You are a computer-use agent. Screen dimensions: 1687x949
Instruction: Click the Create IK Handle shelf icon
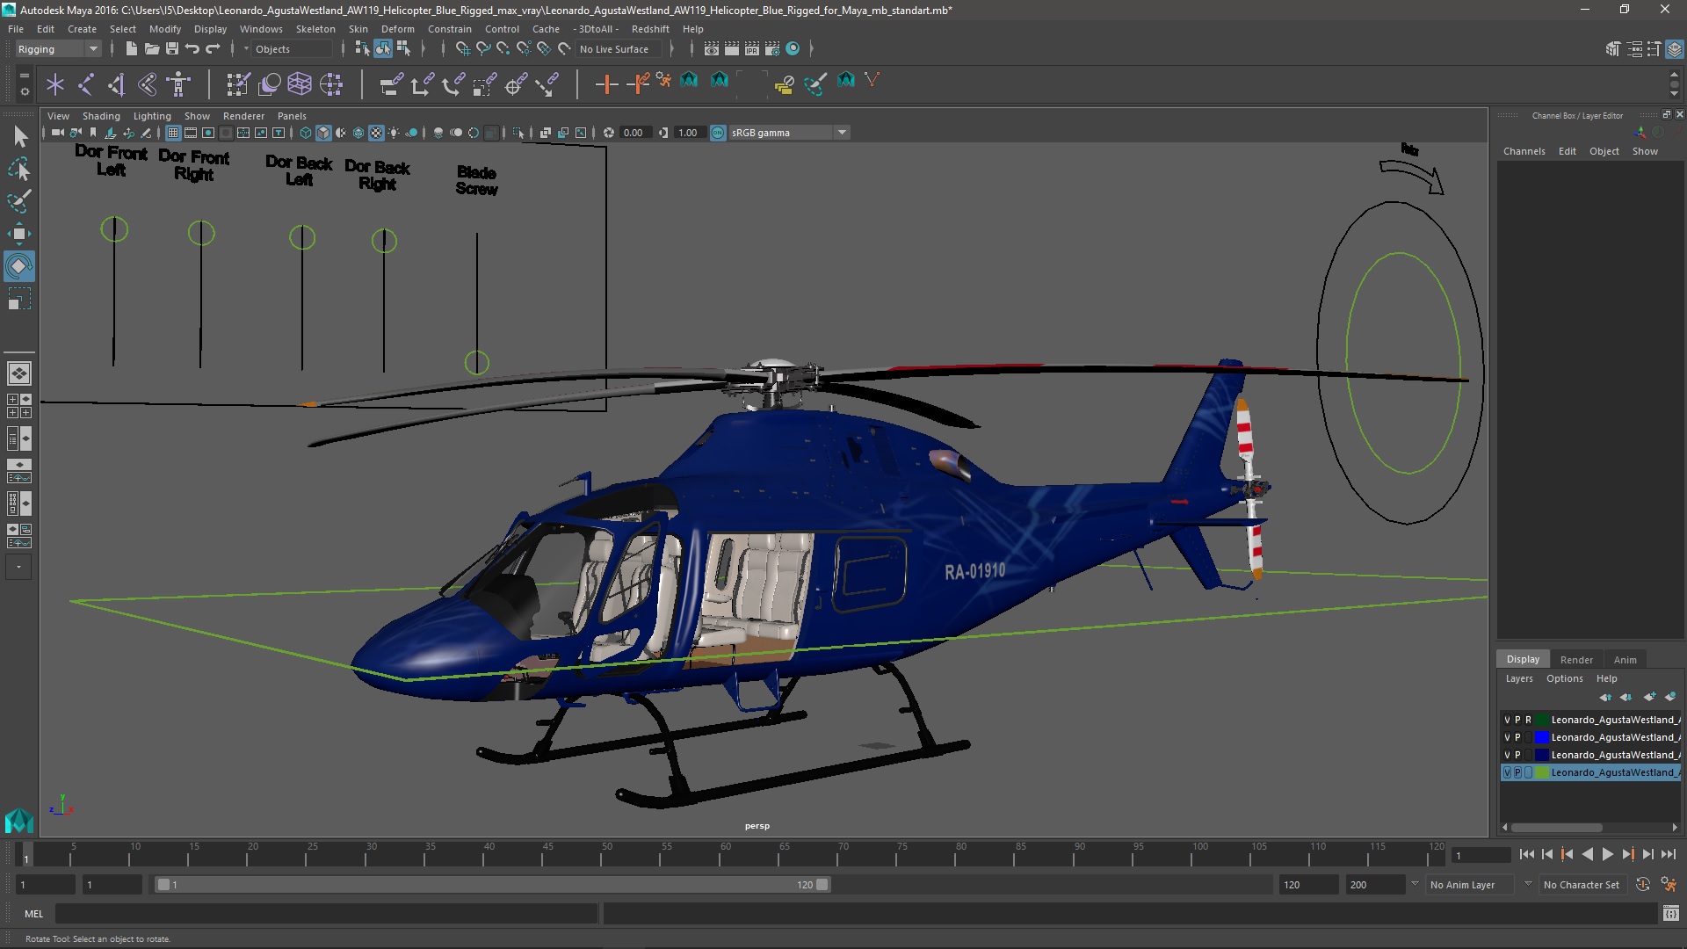117,84
